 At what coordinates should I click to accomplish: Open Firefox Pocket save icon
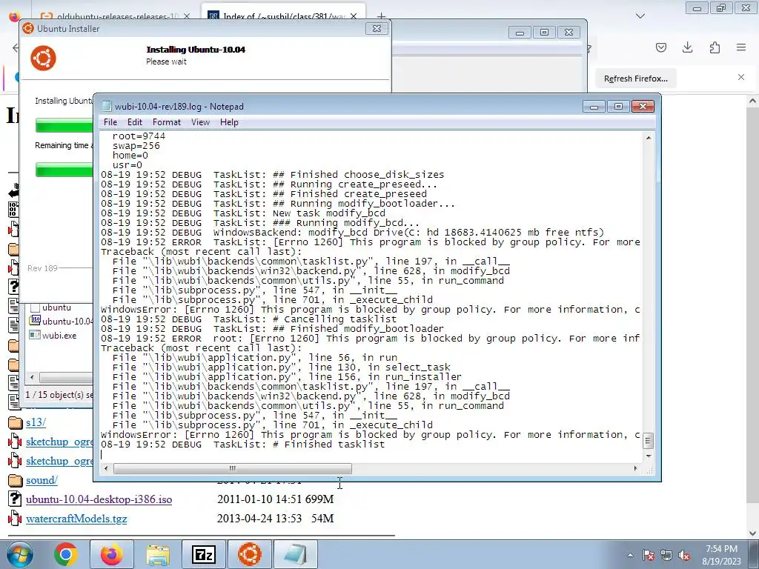pos(660,47)
